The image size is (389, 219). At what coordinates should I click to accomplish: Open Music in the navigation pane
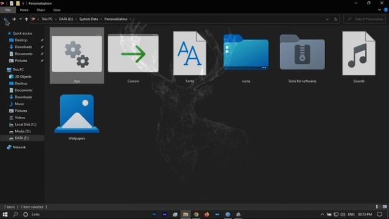pos(19,104)
